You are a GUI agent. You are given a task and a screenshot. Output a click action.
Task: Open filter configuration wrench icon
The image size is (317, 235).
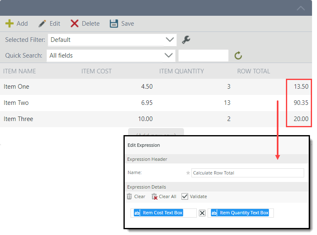[186, 40]
